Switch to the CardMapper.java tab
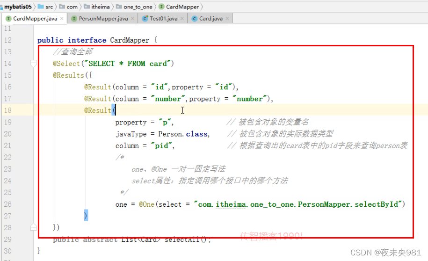This screenshot has width=428, height=261. point(35,19)
